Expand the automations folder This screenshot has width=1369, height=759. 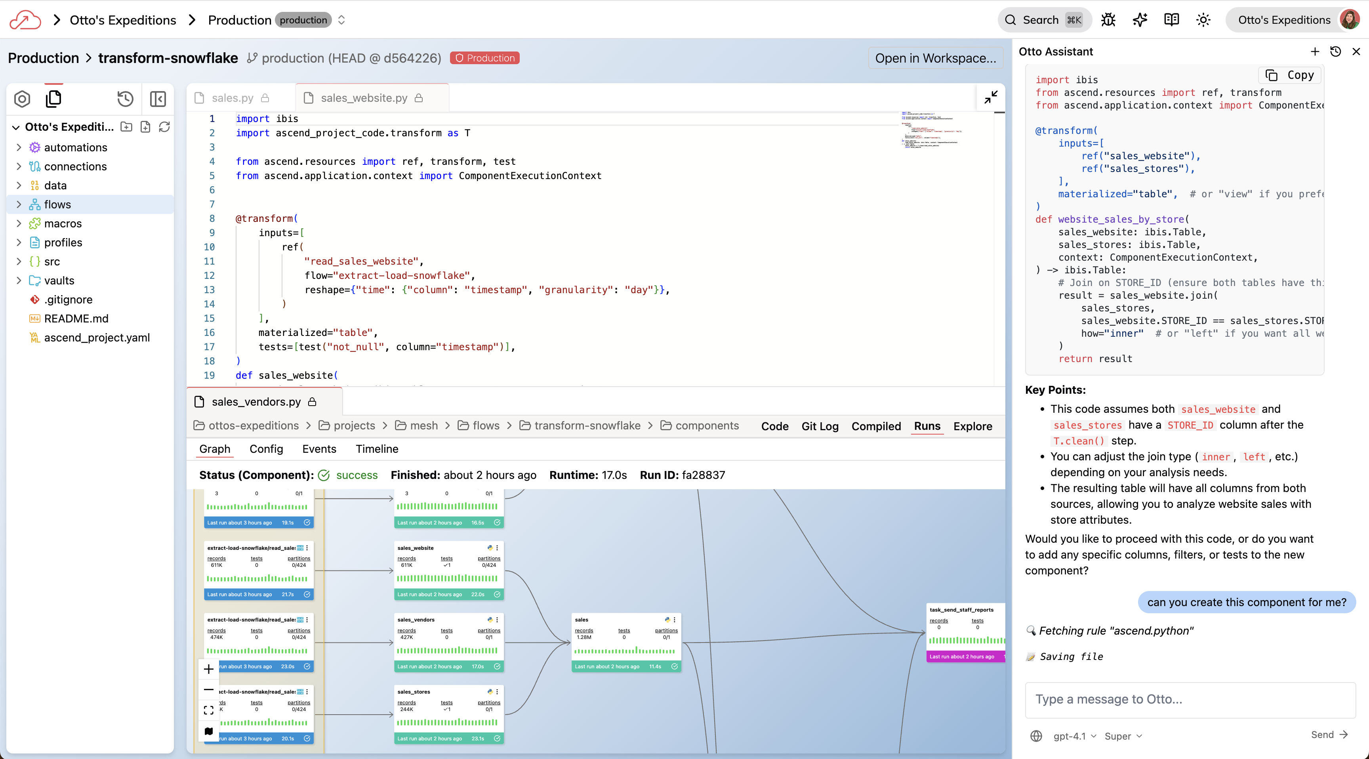coord(19,147)
